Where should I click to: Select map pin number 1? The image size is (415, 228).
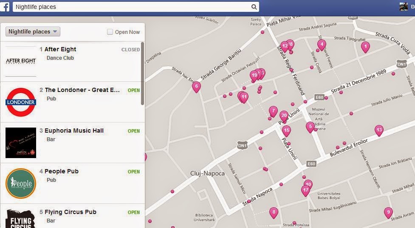tap(365, 47)
